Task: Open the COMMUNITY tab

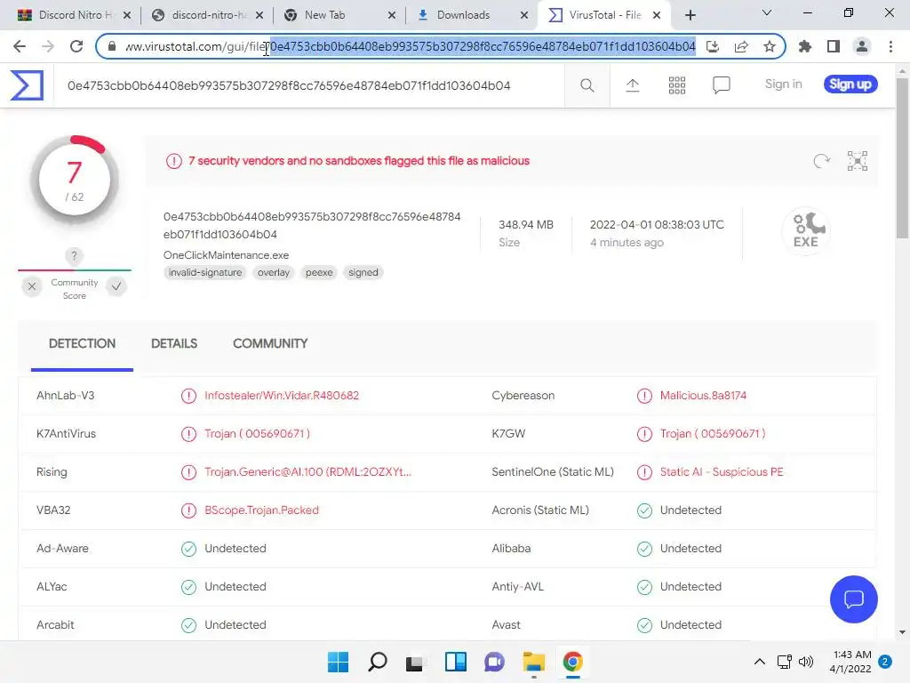Action: [x=270, y=344]
